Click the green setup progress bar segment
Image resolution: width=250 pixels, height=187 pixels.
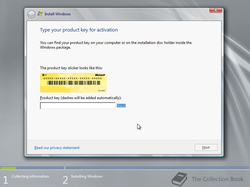(x=8, y=168)
